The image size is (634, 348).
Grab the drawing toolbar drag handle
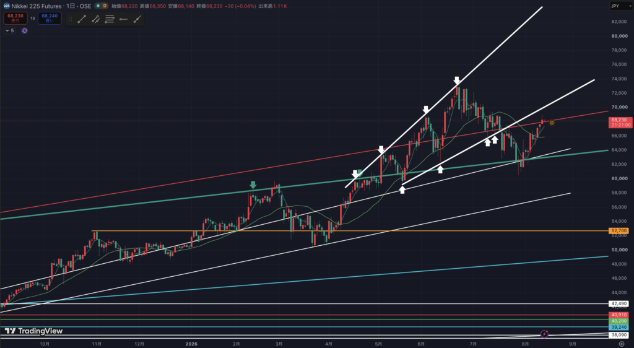point(71,19)
